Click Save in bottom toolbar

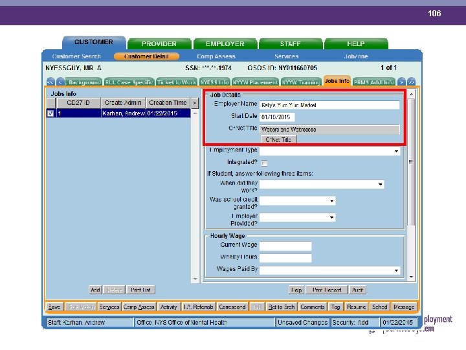(54, 307)
